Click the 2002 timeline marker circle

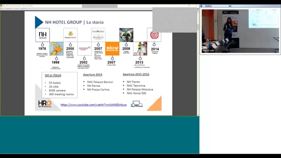(84, 58)
